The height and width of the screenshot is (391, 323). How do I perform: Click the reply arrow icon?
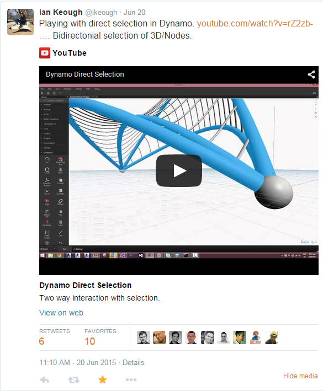[45, 380]
